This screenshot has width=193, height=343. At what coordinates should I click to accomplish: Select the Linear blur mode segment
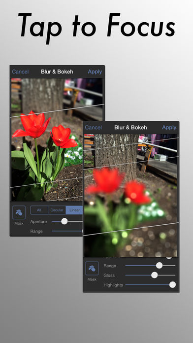click(x=74, y=210)
